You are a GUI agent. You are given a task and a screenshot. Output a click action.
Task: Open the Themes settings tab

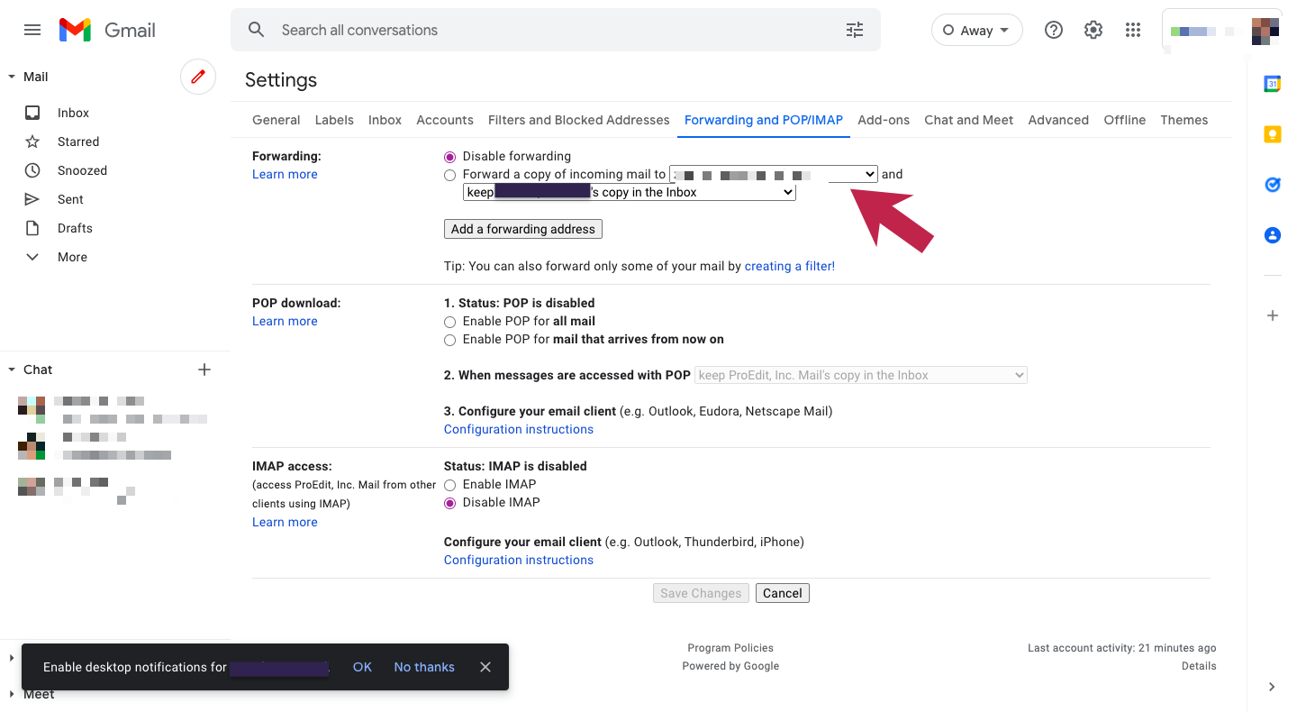1184,120
